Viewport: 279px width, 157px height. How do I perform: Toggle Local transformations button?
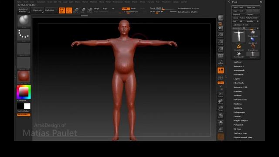click(221, 71)
